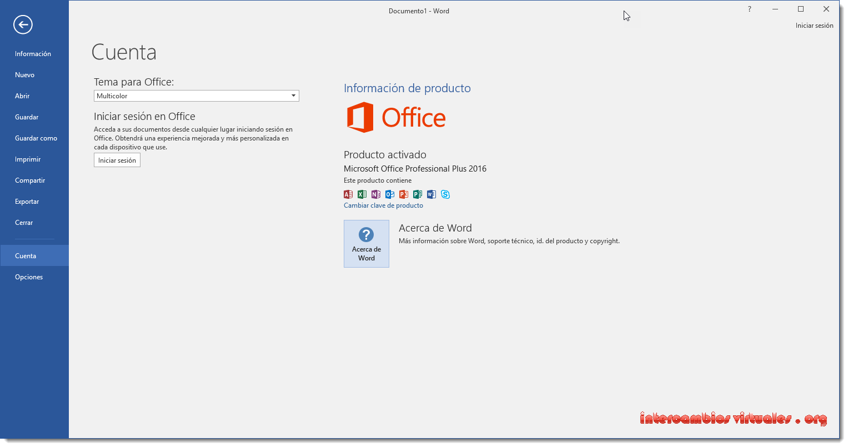Screen dimensions: 848x447
Task: Open the Tema para Office dropdown
Action: click(197, 96)
